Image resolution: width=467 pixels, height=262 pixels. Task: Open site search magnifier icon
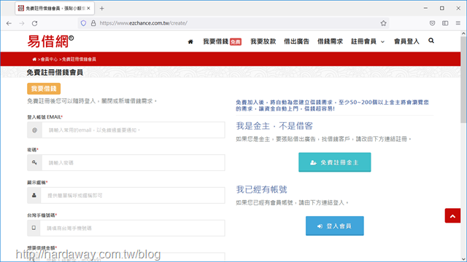pos(431,41)
